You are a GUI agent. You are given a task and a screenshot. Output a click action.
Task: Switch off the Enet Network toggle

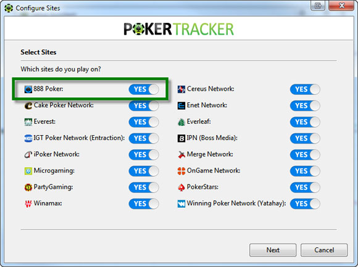(305, 106)
